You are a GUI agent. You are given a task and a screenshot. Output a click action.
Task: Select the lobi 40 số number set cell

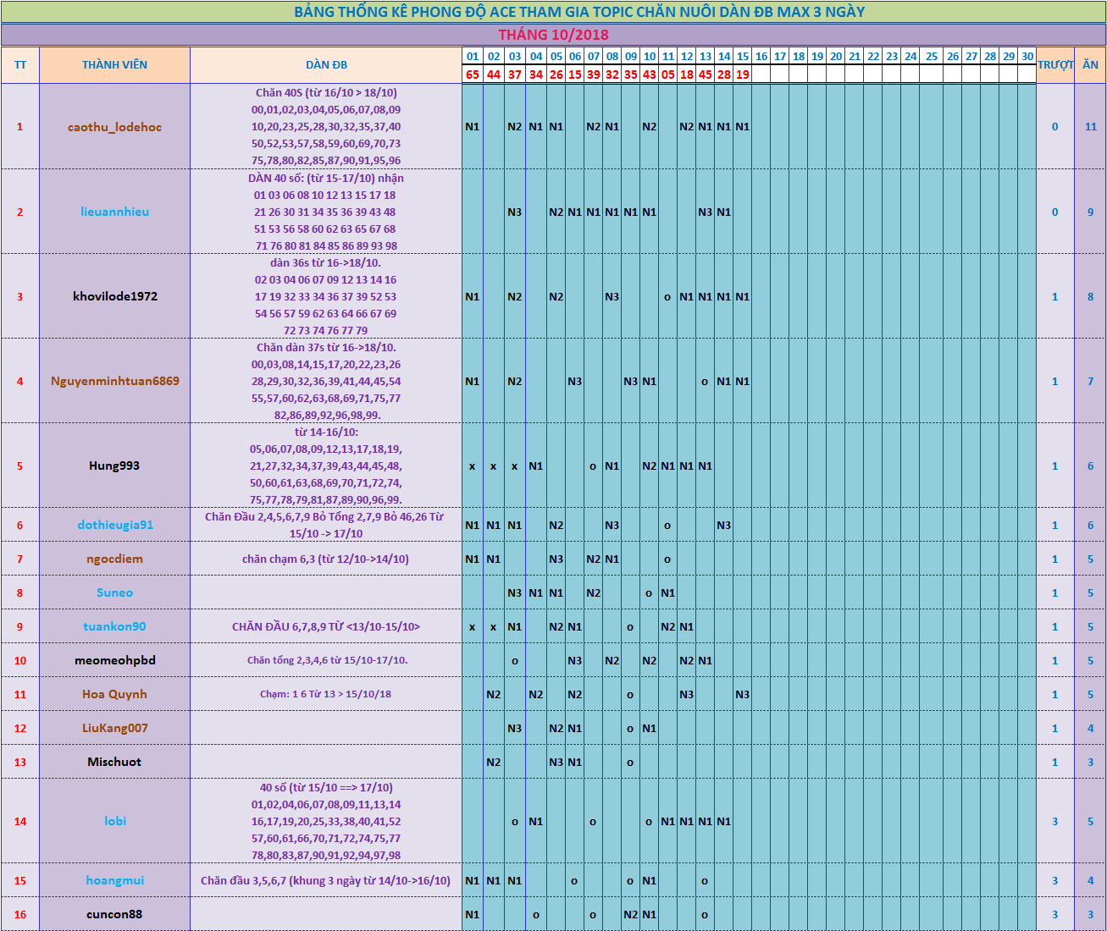coord(326,821)
